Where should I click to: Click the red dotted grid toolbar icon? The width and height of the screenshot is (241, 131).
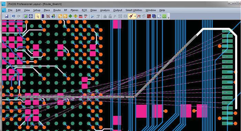pyautogui.click(x=149, y=16)
